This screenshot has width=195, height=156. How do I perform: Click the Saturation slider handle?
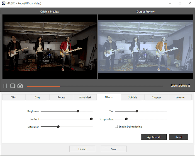click(x=58, y=127)
